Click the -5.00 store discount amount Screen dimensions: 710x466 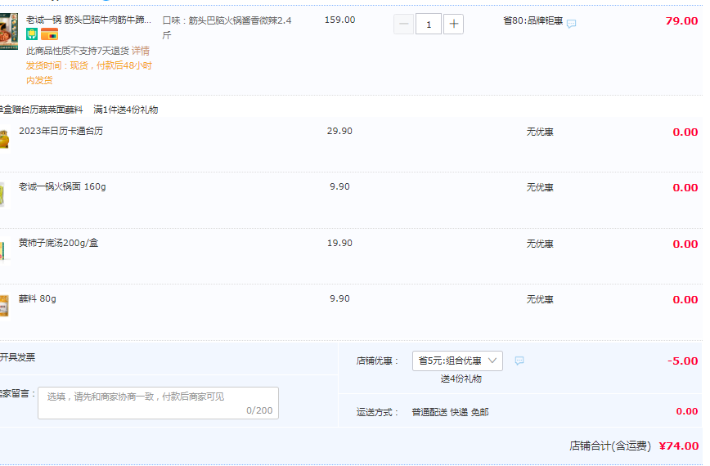click(683, 361)
